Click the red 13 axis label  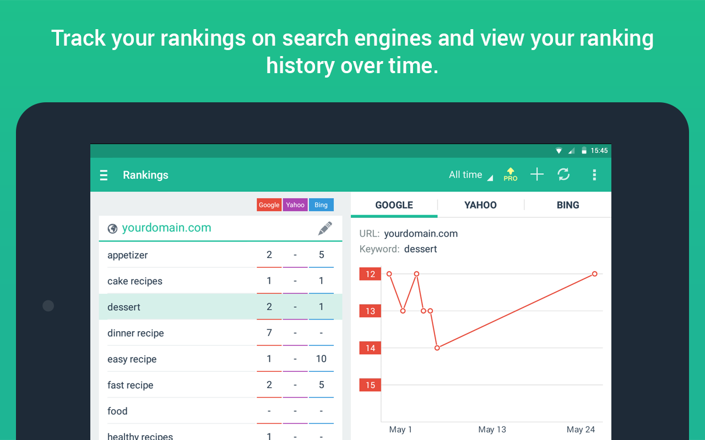(x=370, y=311)
